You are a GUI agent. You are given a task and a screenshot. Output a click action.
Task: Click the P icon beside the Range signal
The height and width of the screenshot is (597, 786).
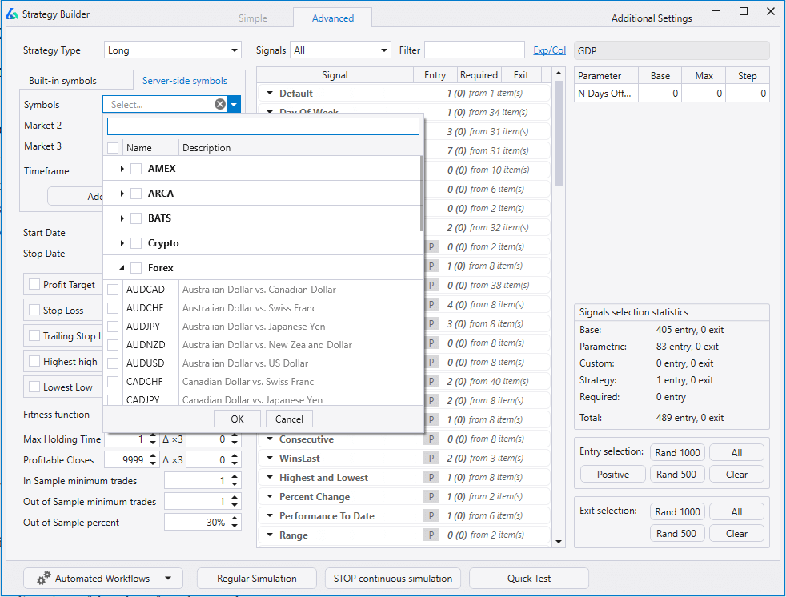pyautogui.click(x=432, y=535)
